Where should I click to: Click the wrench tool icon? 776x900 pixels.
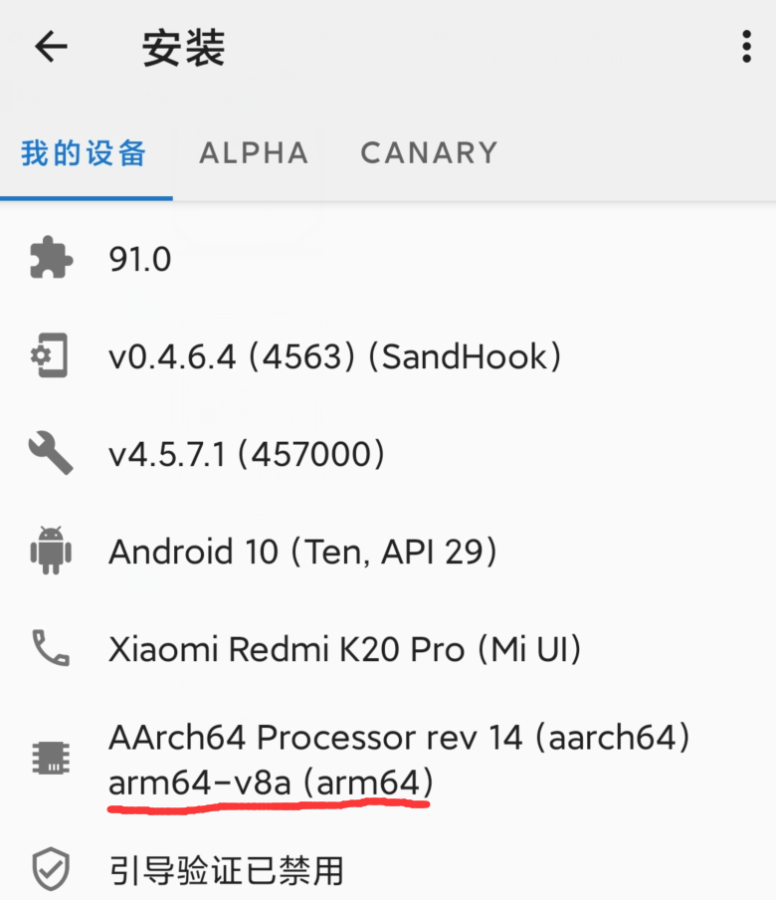coord(51,453)
